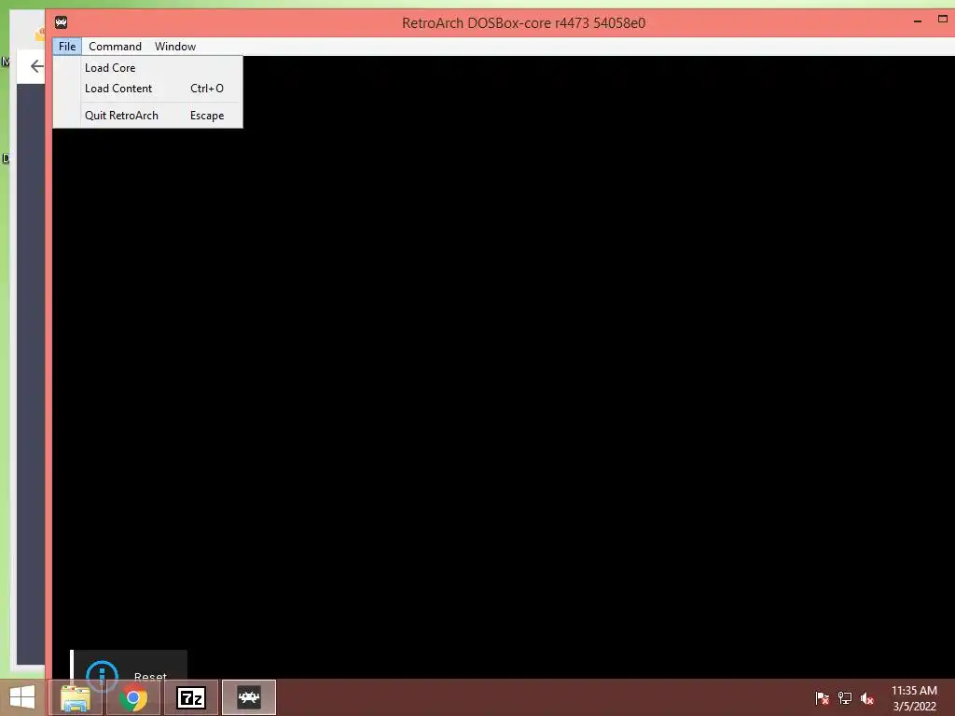Click the muted volume tray icon
The width and height of the screenshot is (955, 716).
point(867,697)
